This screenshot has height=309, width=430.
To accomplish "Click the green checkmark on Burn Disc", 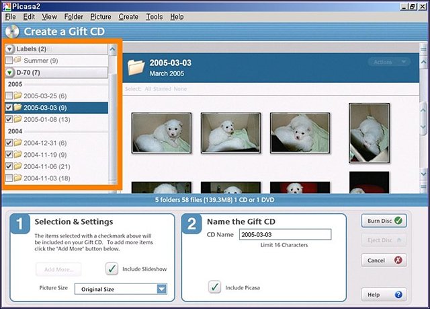I will click(x=399, y=220).
